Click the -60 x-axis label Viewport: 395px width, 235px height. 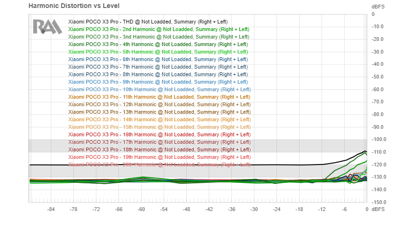point(141,209)
